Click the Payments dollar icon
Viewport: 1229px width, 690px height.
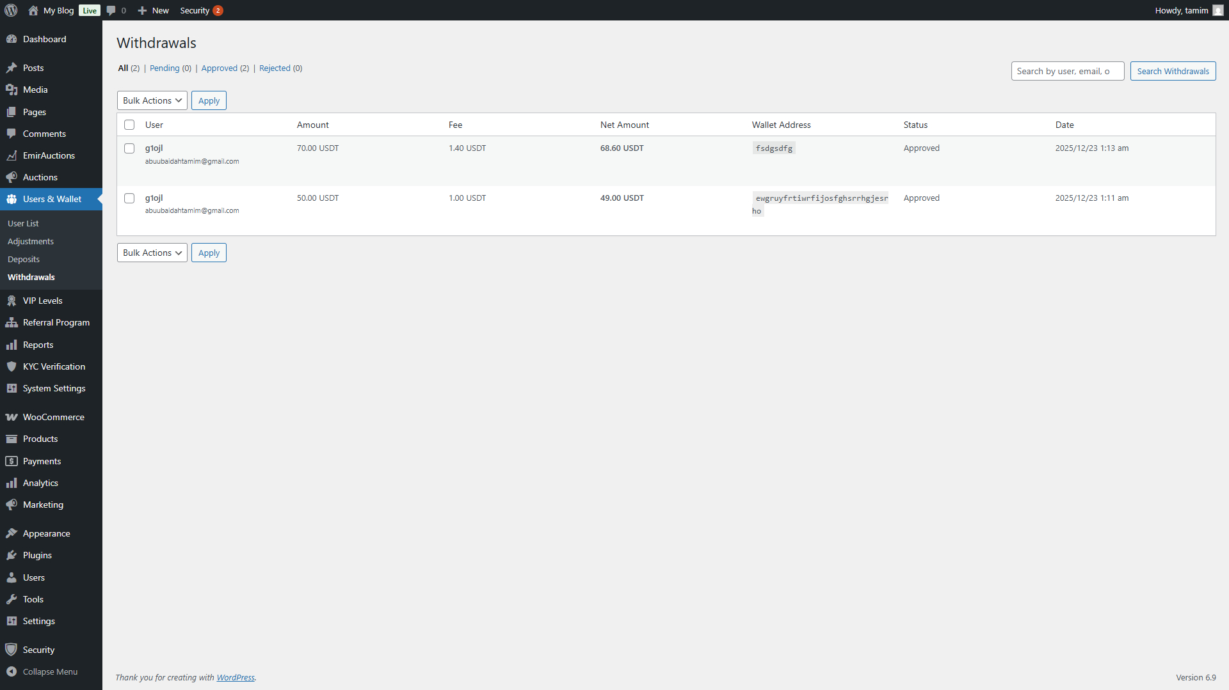click(12, 461)
